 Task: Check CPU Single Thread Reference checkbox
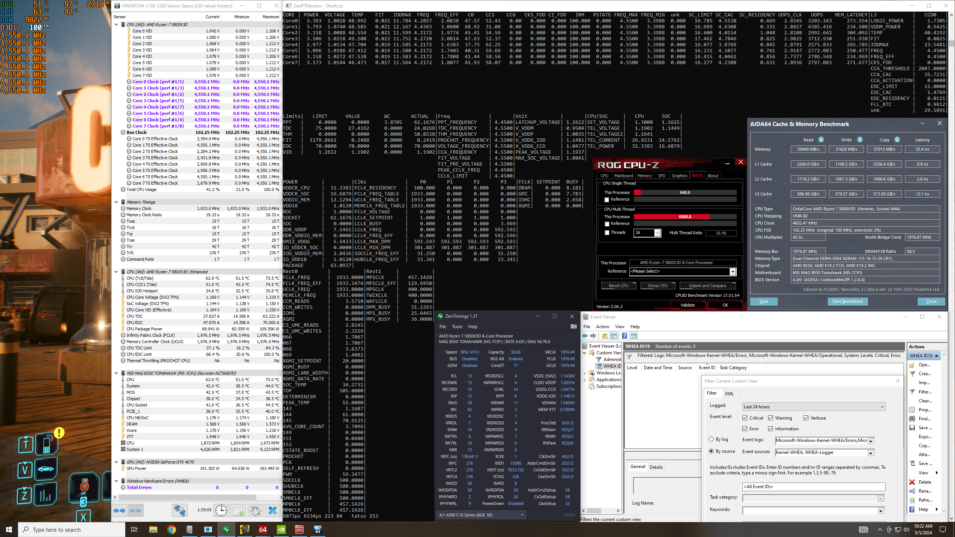click(607, 200)
